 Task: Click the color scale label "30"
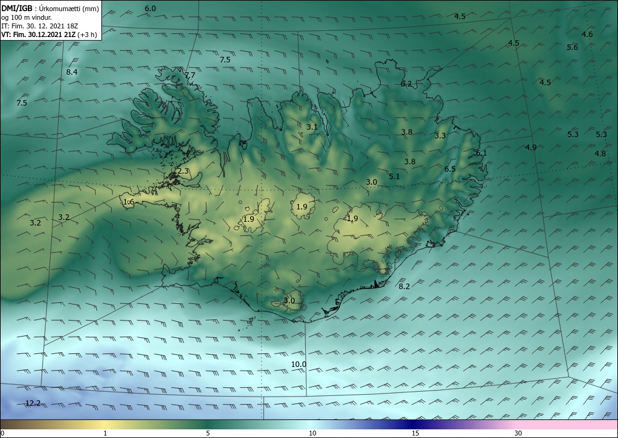coord(519,434)
